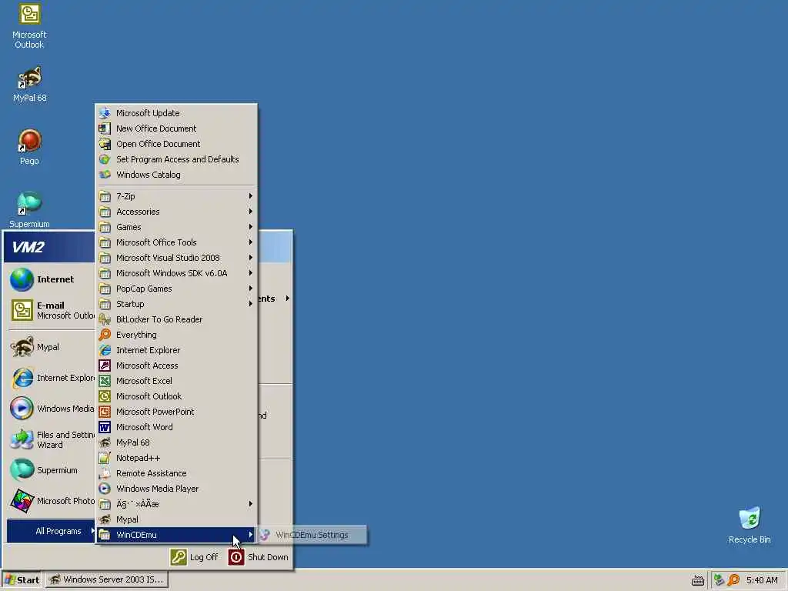Open Files and Settings Transfer Wizard
The width and height of the screenshot is (788, 591).
coord(50,439)
